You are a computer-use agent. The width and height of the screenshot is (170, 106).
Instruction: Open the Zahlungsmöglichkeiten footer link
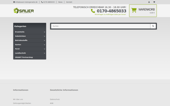(x=22, y=103)
